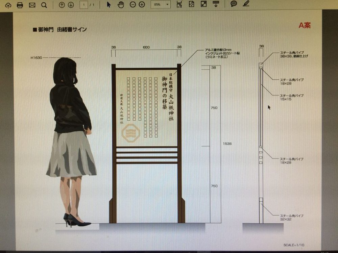Go to previous page with up arrow
The width and height of the screenshot is (338, 253).
[x=62, y=5]
